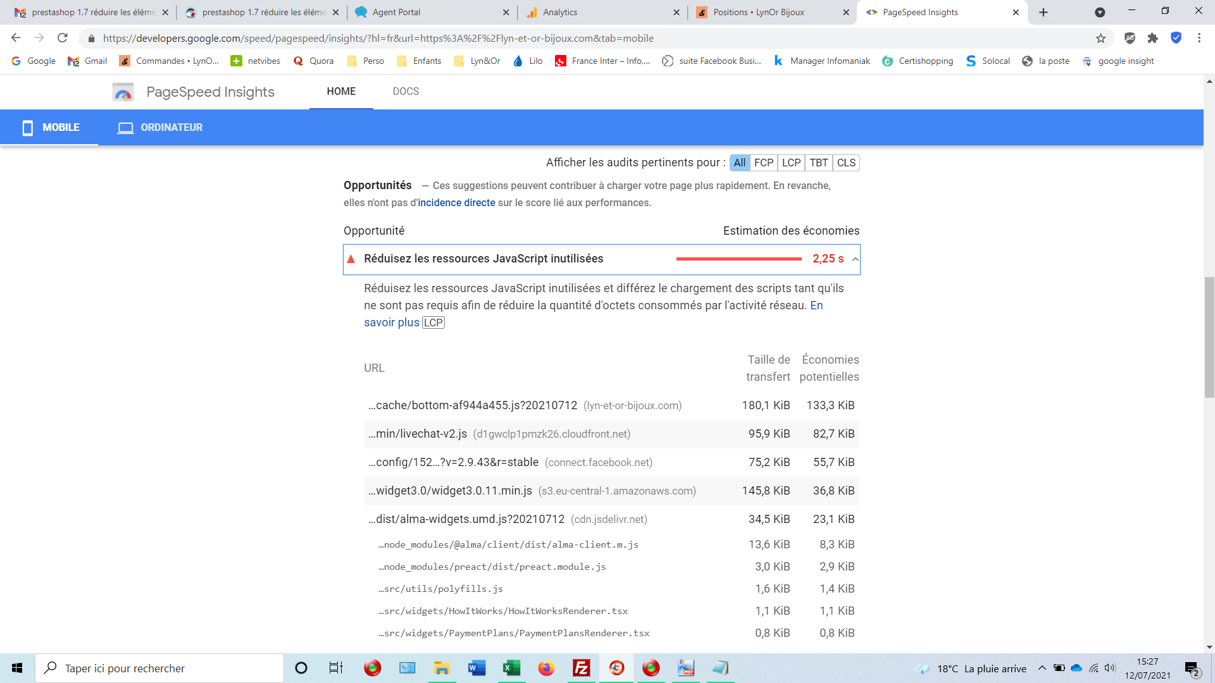Collapse the unused JavaScript audit chevron
1215x683 pixels.
coord(855,259)
